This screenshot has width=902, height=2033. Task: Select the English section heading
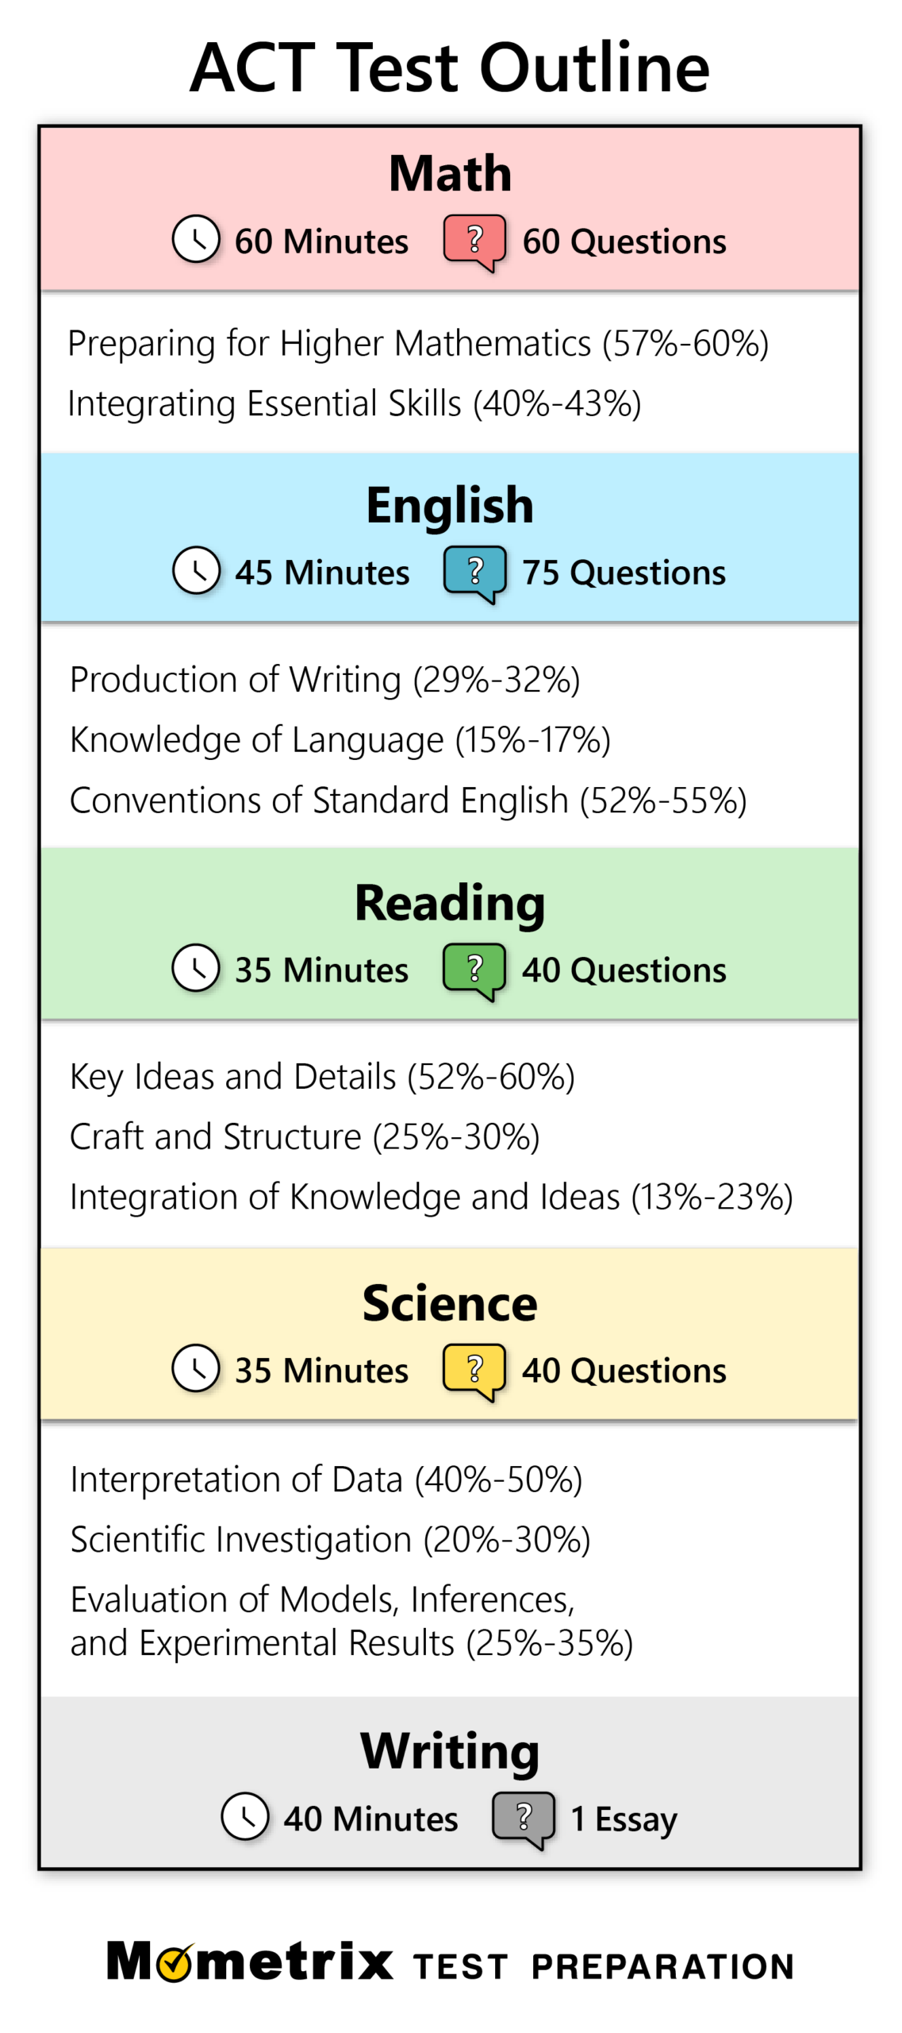(x=450, y=504)
